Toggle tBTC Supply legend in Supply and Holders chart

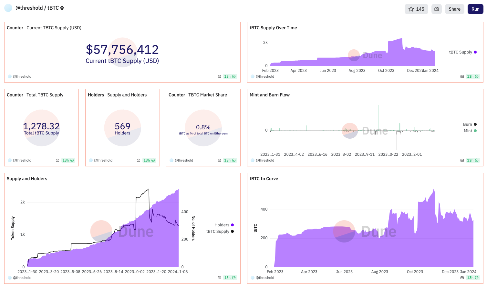pos(220,231)
